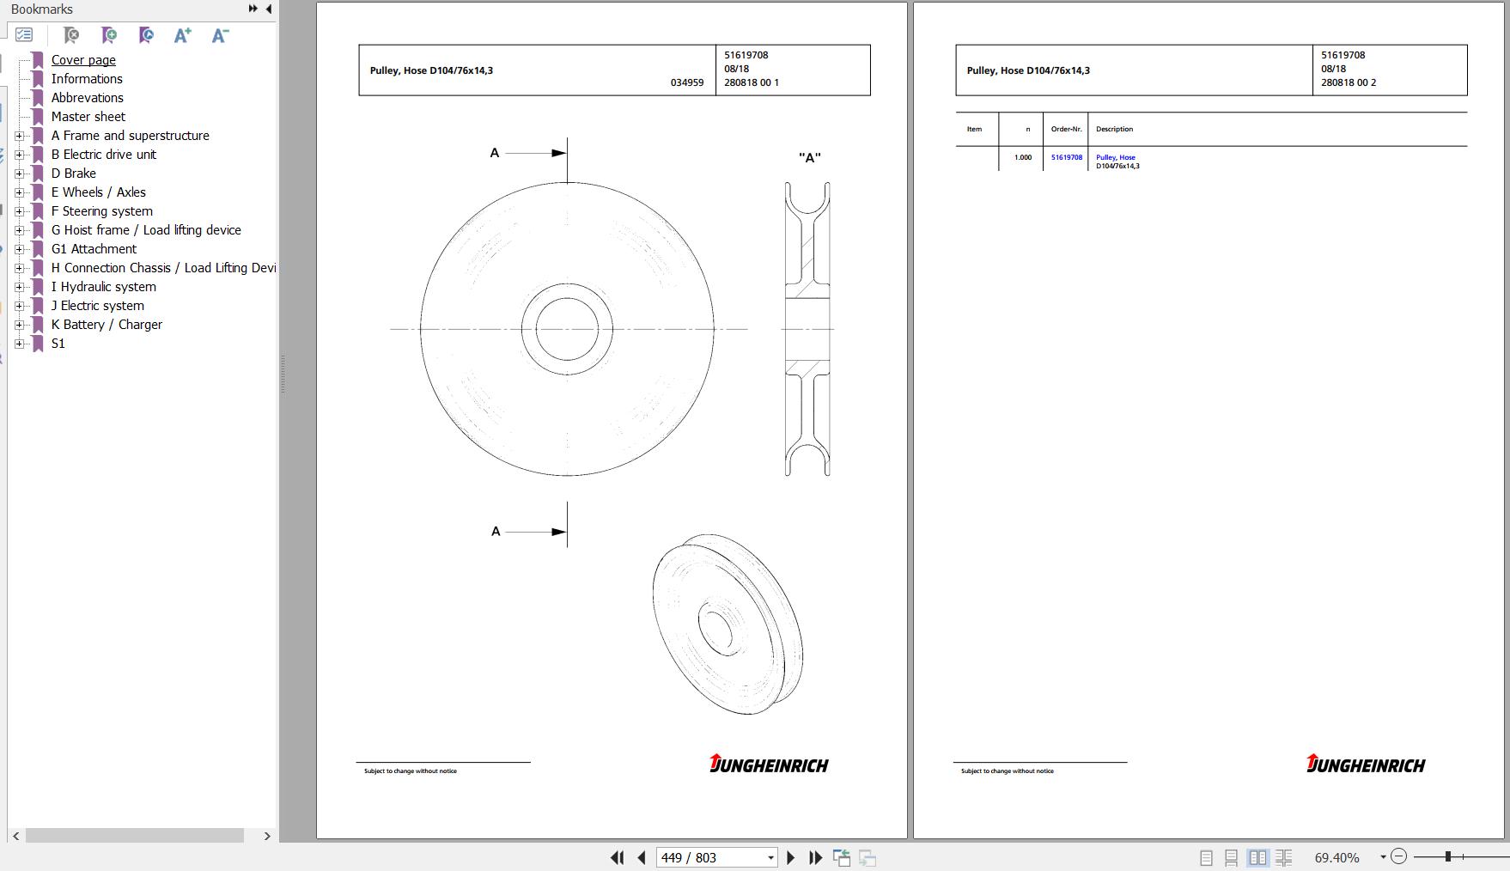This screenshot has width=1510, height=871.
Task: Click the previous view icon
Action: pyautogui.click(x=842, y=857)
